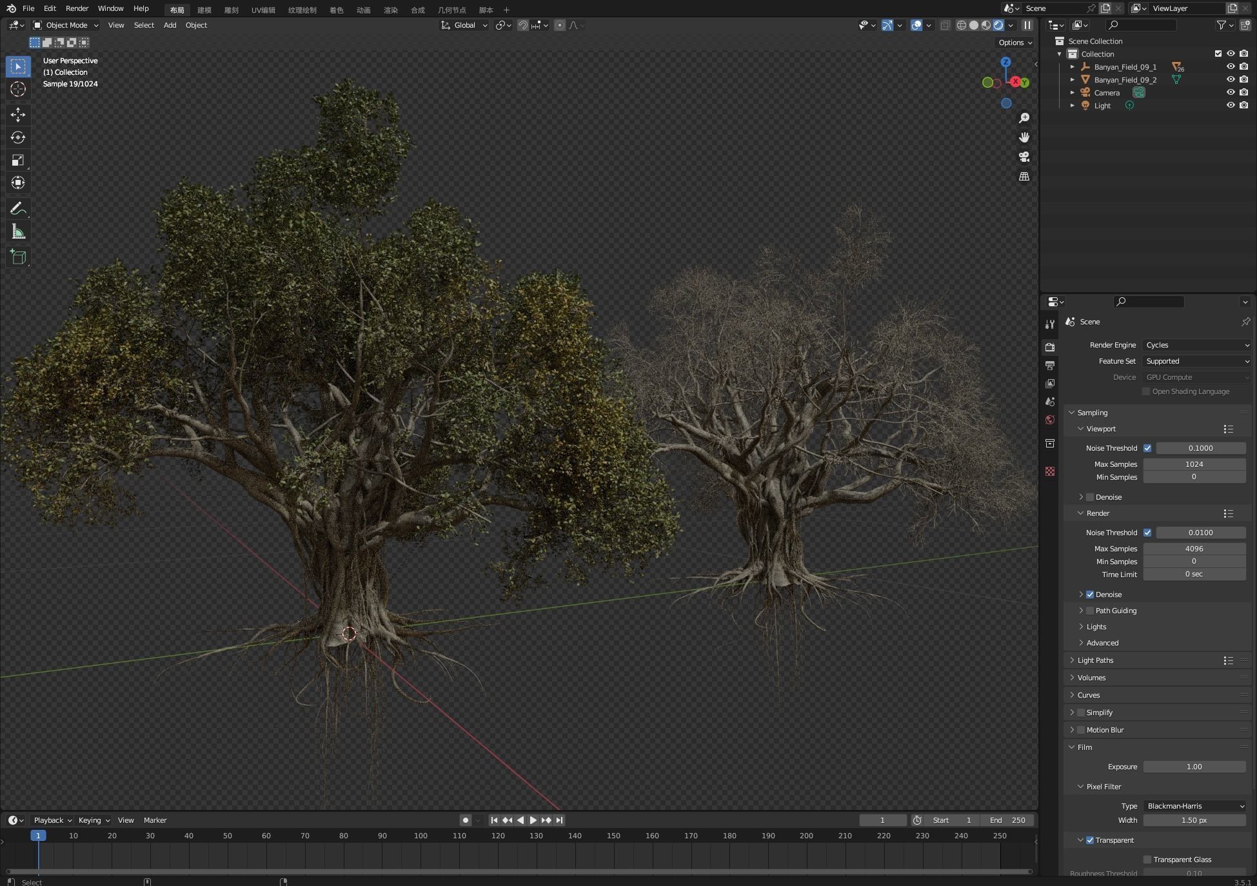Switch to material preview shading

point(986,25)
